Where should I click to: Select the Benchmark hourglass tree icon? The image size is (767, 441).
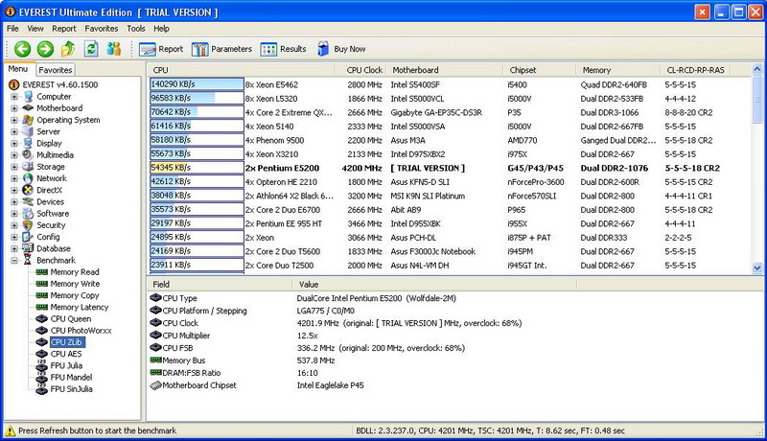click(x=28, y=260)
